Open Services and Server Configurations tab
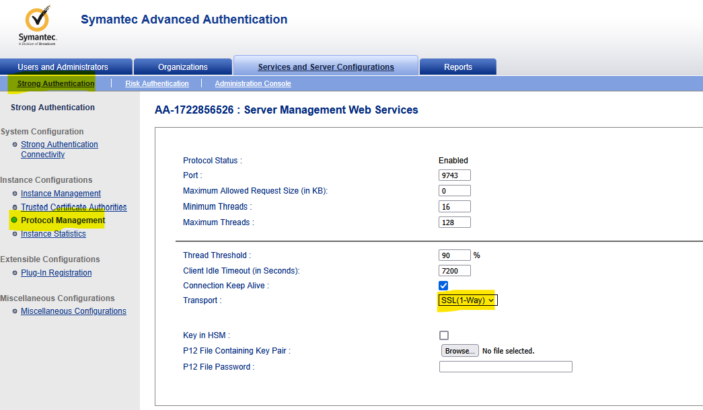 (326, 67)
